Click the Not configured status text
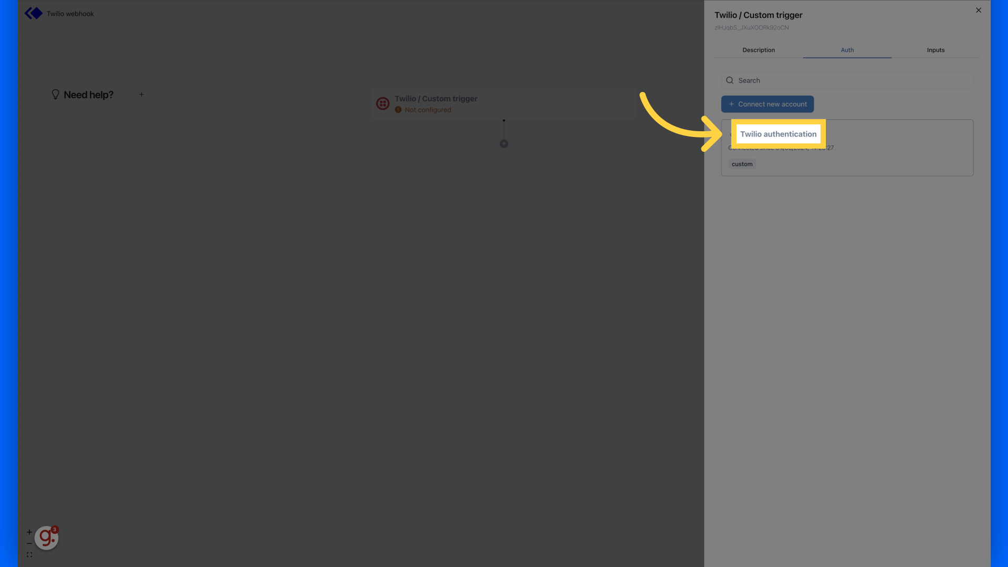This screenshot has width=1008, height=567. pos(428,110)
